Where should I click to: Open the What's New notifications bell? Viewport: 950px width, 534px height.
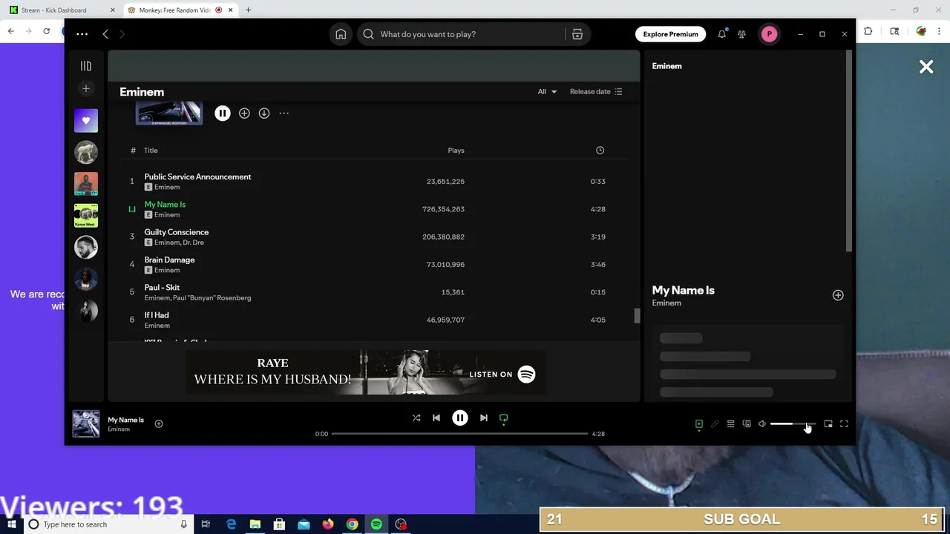point(721,34)
